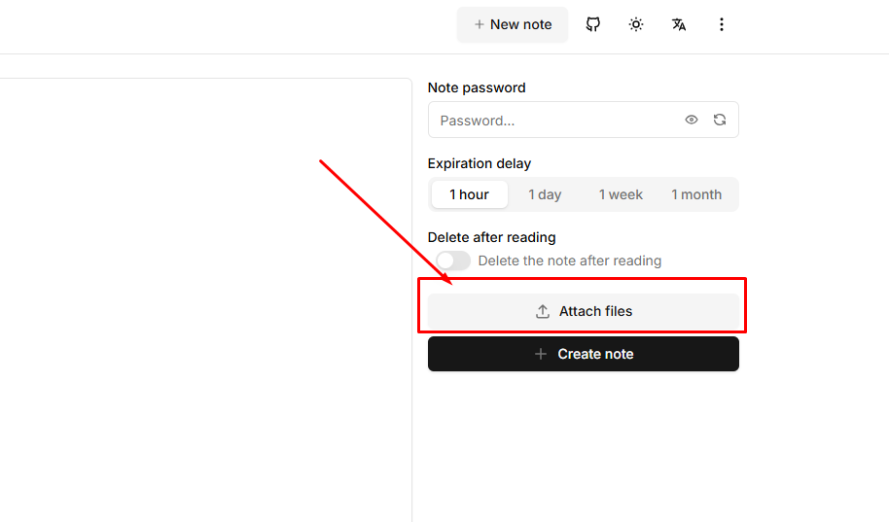Click the Attach files button

[x=584, y=311]
